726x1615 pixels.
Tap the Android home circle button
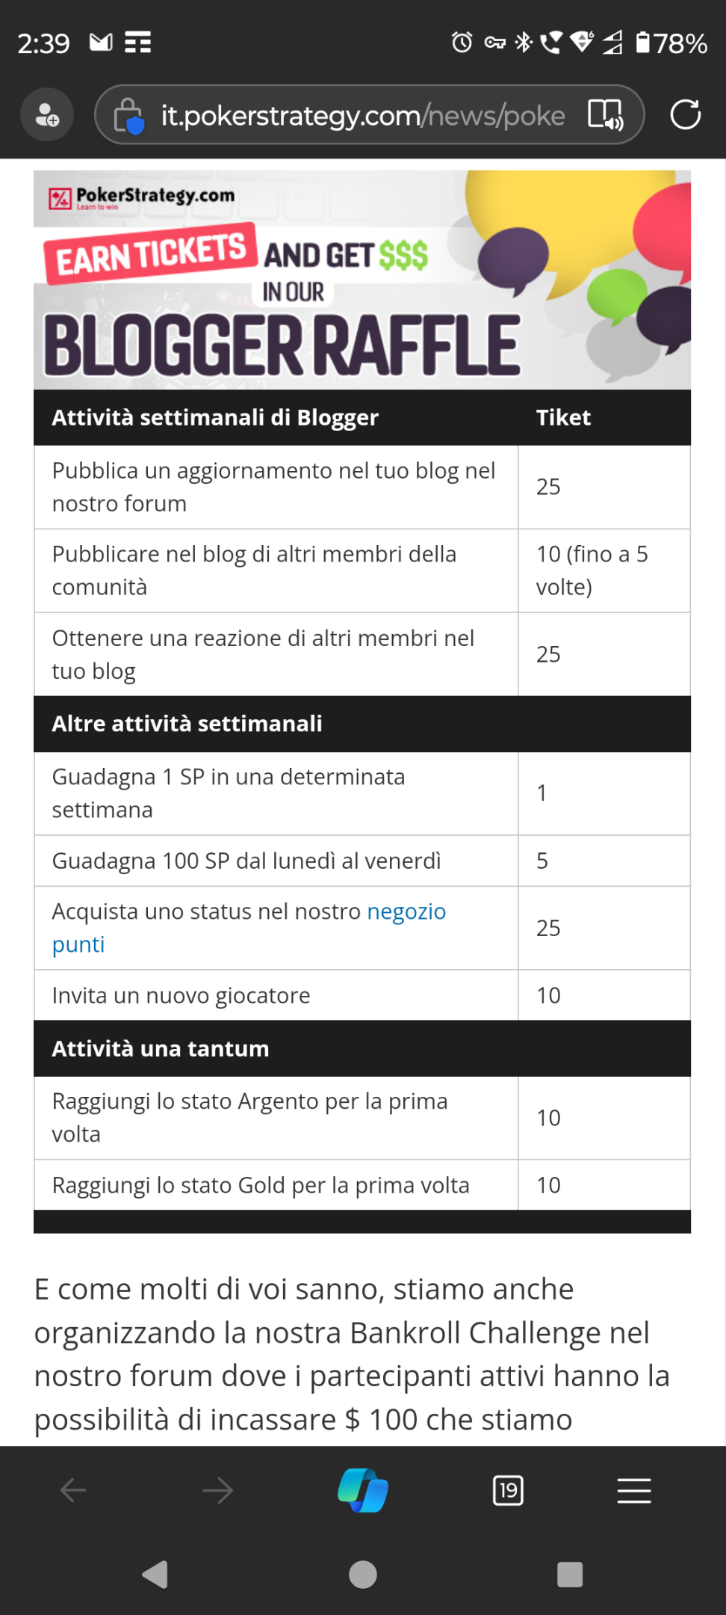(363, 1575)
